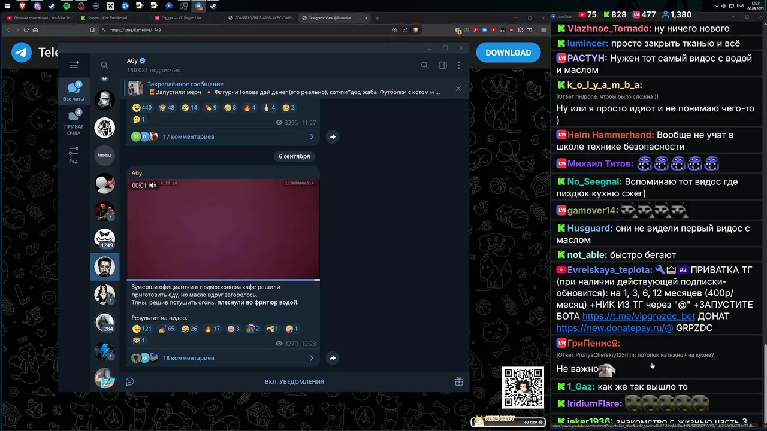Image resolution: width=767 pixels, height=431 pixels.
Task: Open the browser extensions puzzle icon
Action: pyautogui.click(x=521, y=30)
